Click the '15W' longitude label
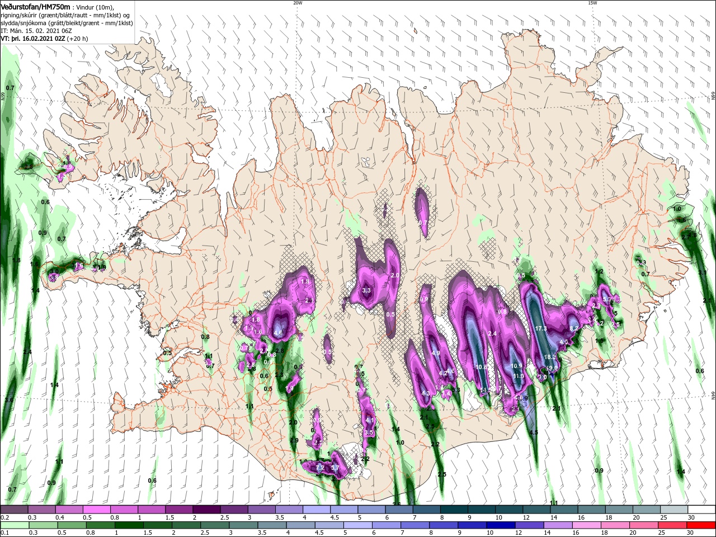The height and width of the screenshot is (537, 716). [592, 3]
